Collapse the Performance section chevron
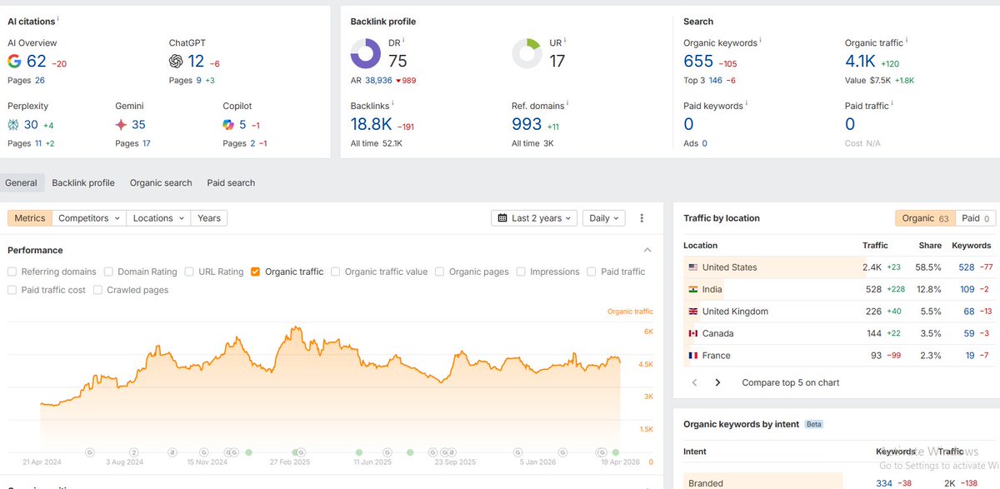 tap(647, 250)
